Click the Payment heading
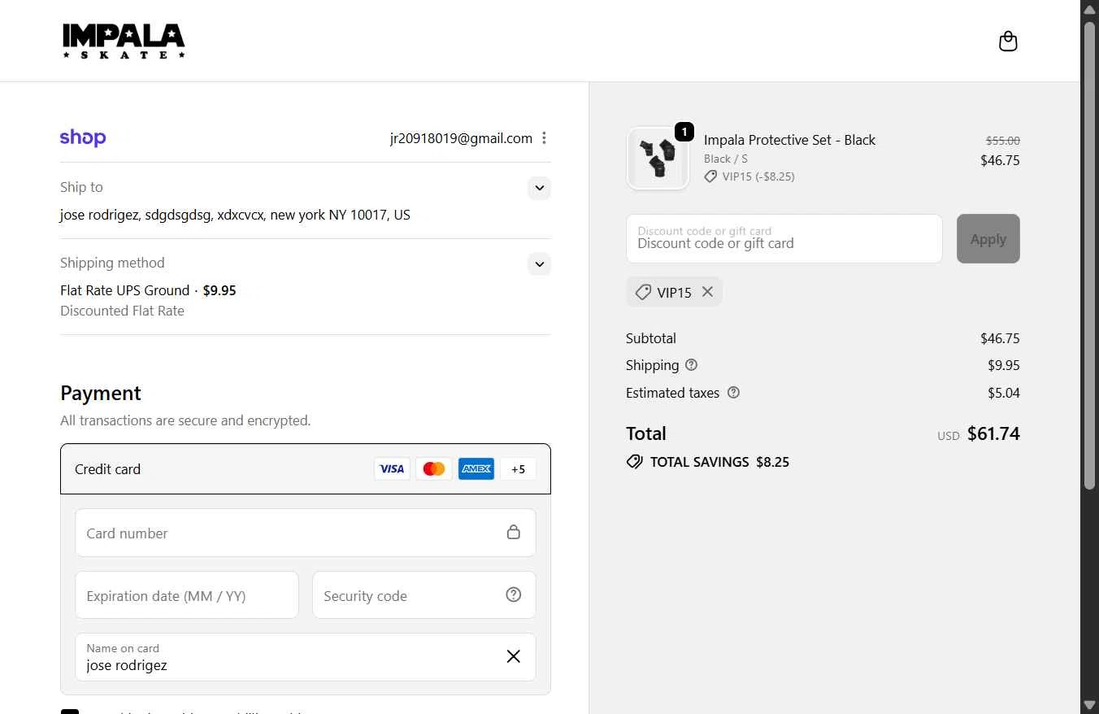The height and width of the screenshot is (714, 1099). point(101,394)
